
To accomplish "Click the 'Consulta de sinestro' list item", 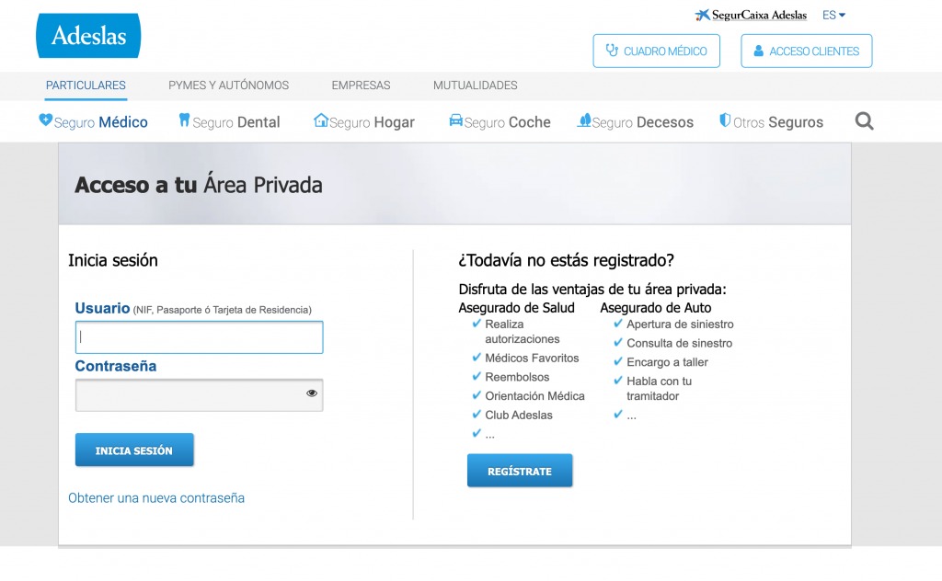I will [680, 343].
